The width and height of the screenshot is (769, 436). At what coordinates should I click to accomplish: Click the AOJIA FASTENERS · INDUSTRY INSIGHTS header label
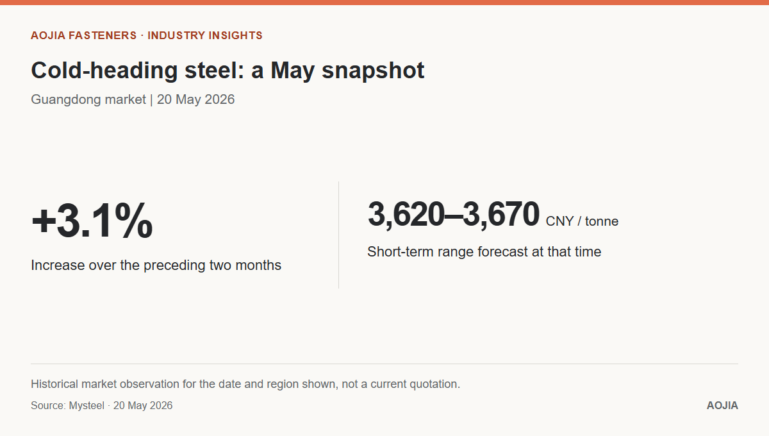147,35
